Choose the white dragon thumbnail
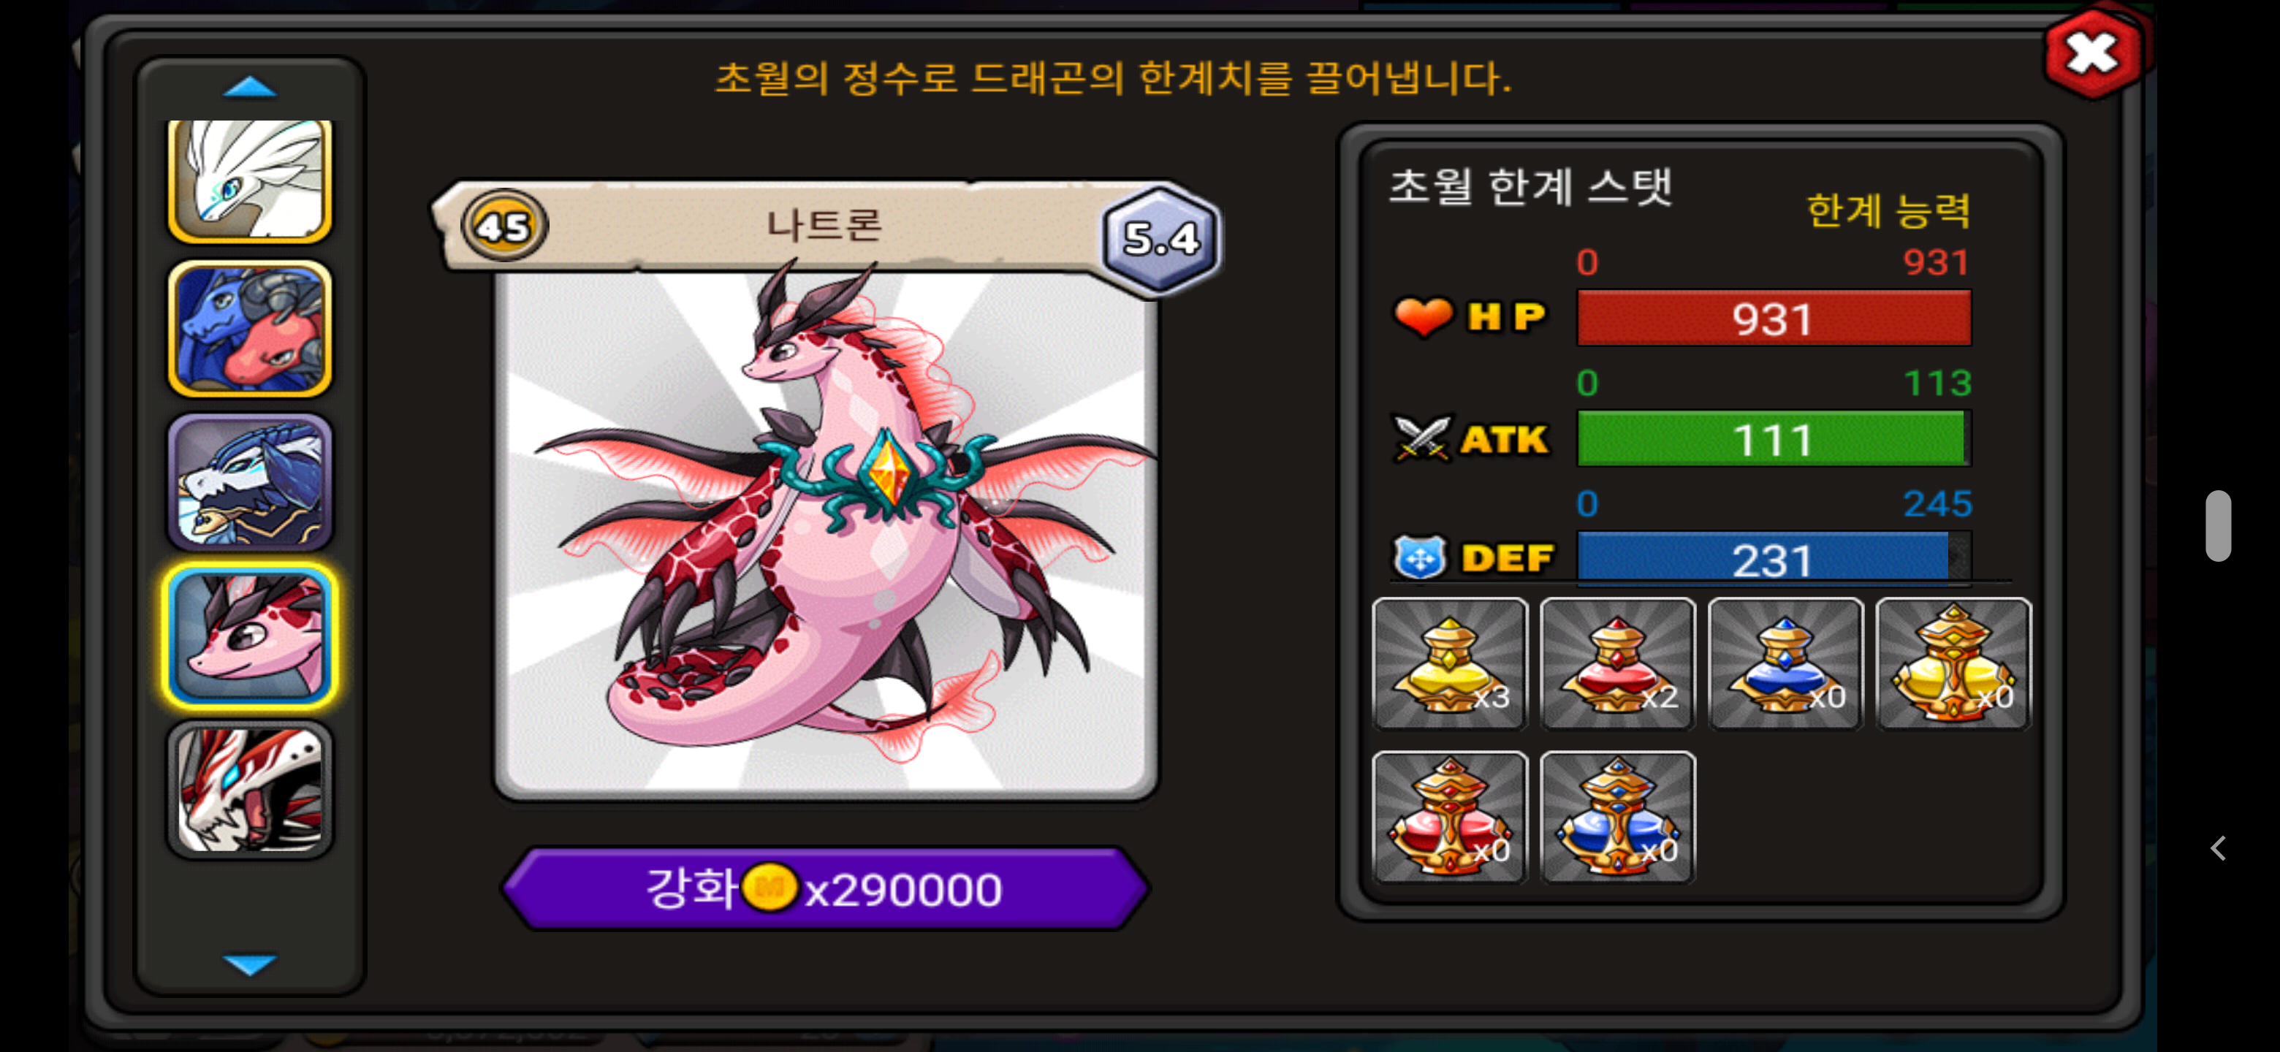The image size is (2280, 1052). (251, 180)
